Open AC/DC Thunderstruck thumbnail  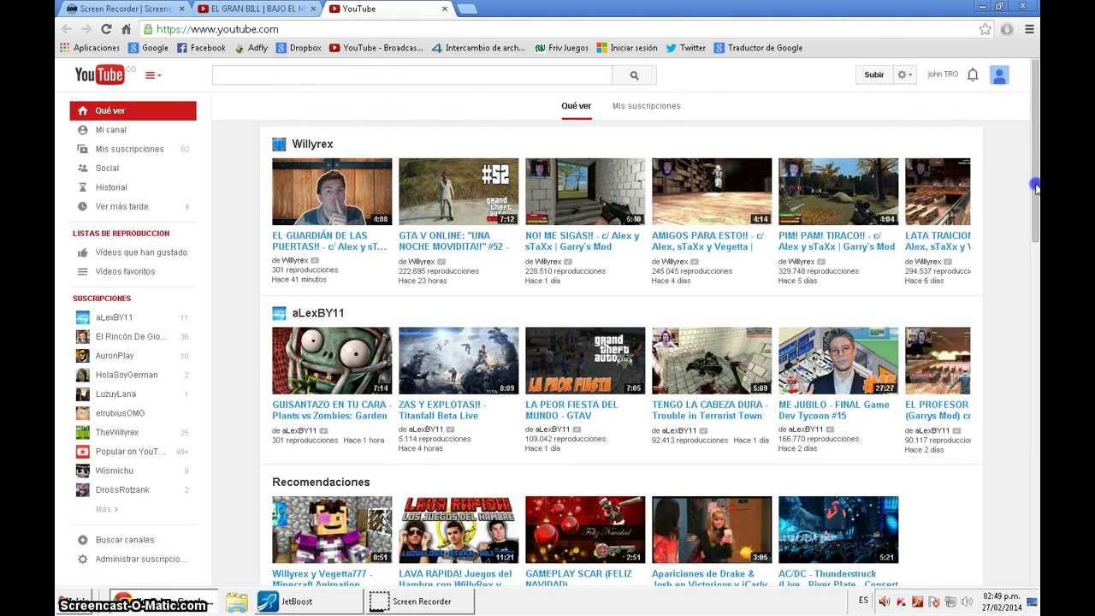coord(838,530)
